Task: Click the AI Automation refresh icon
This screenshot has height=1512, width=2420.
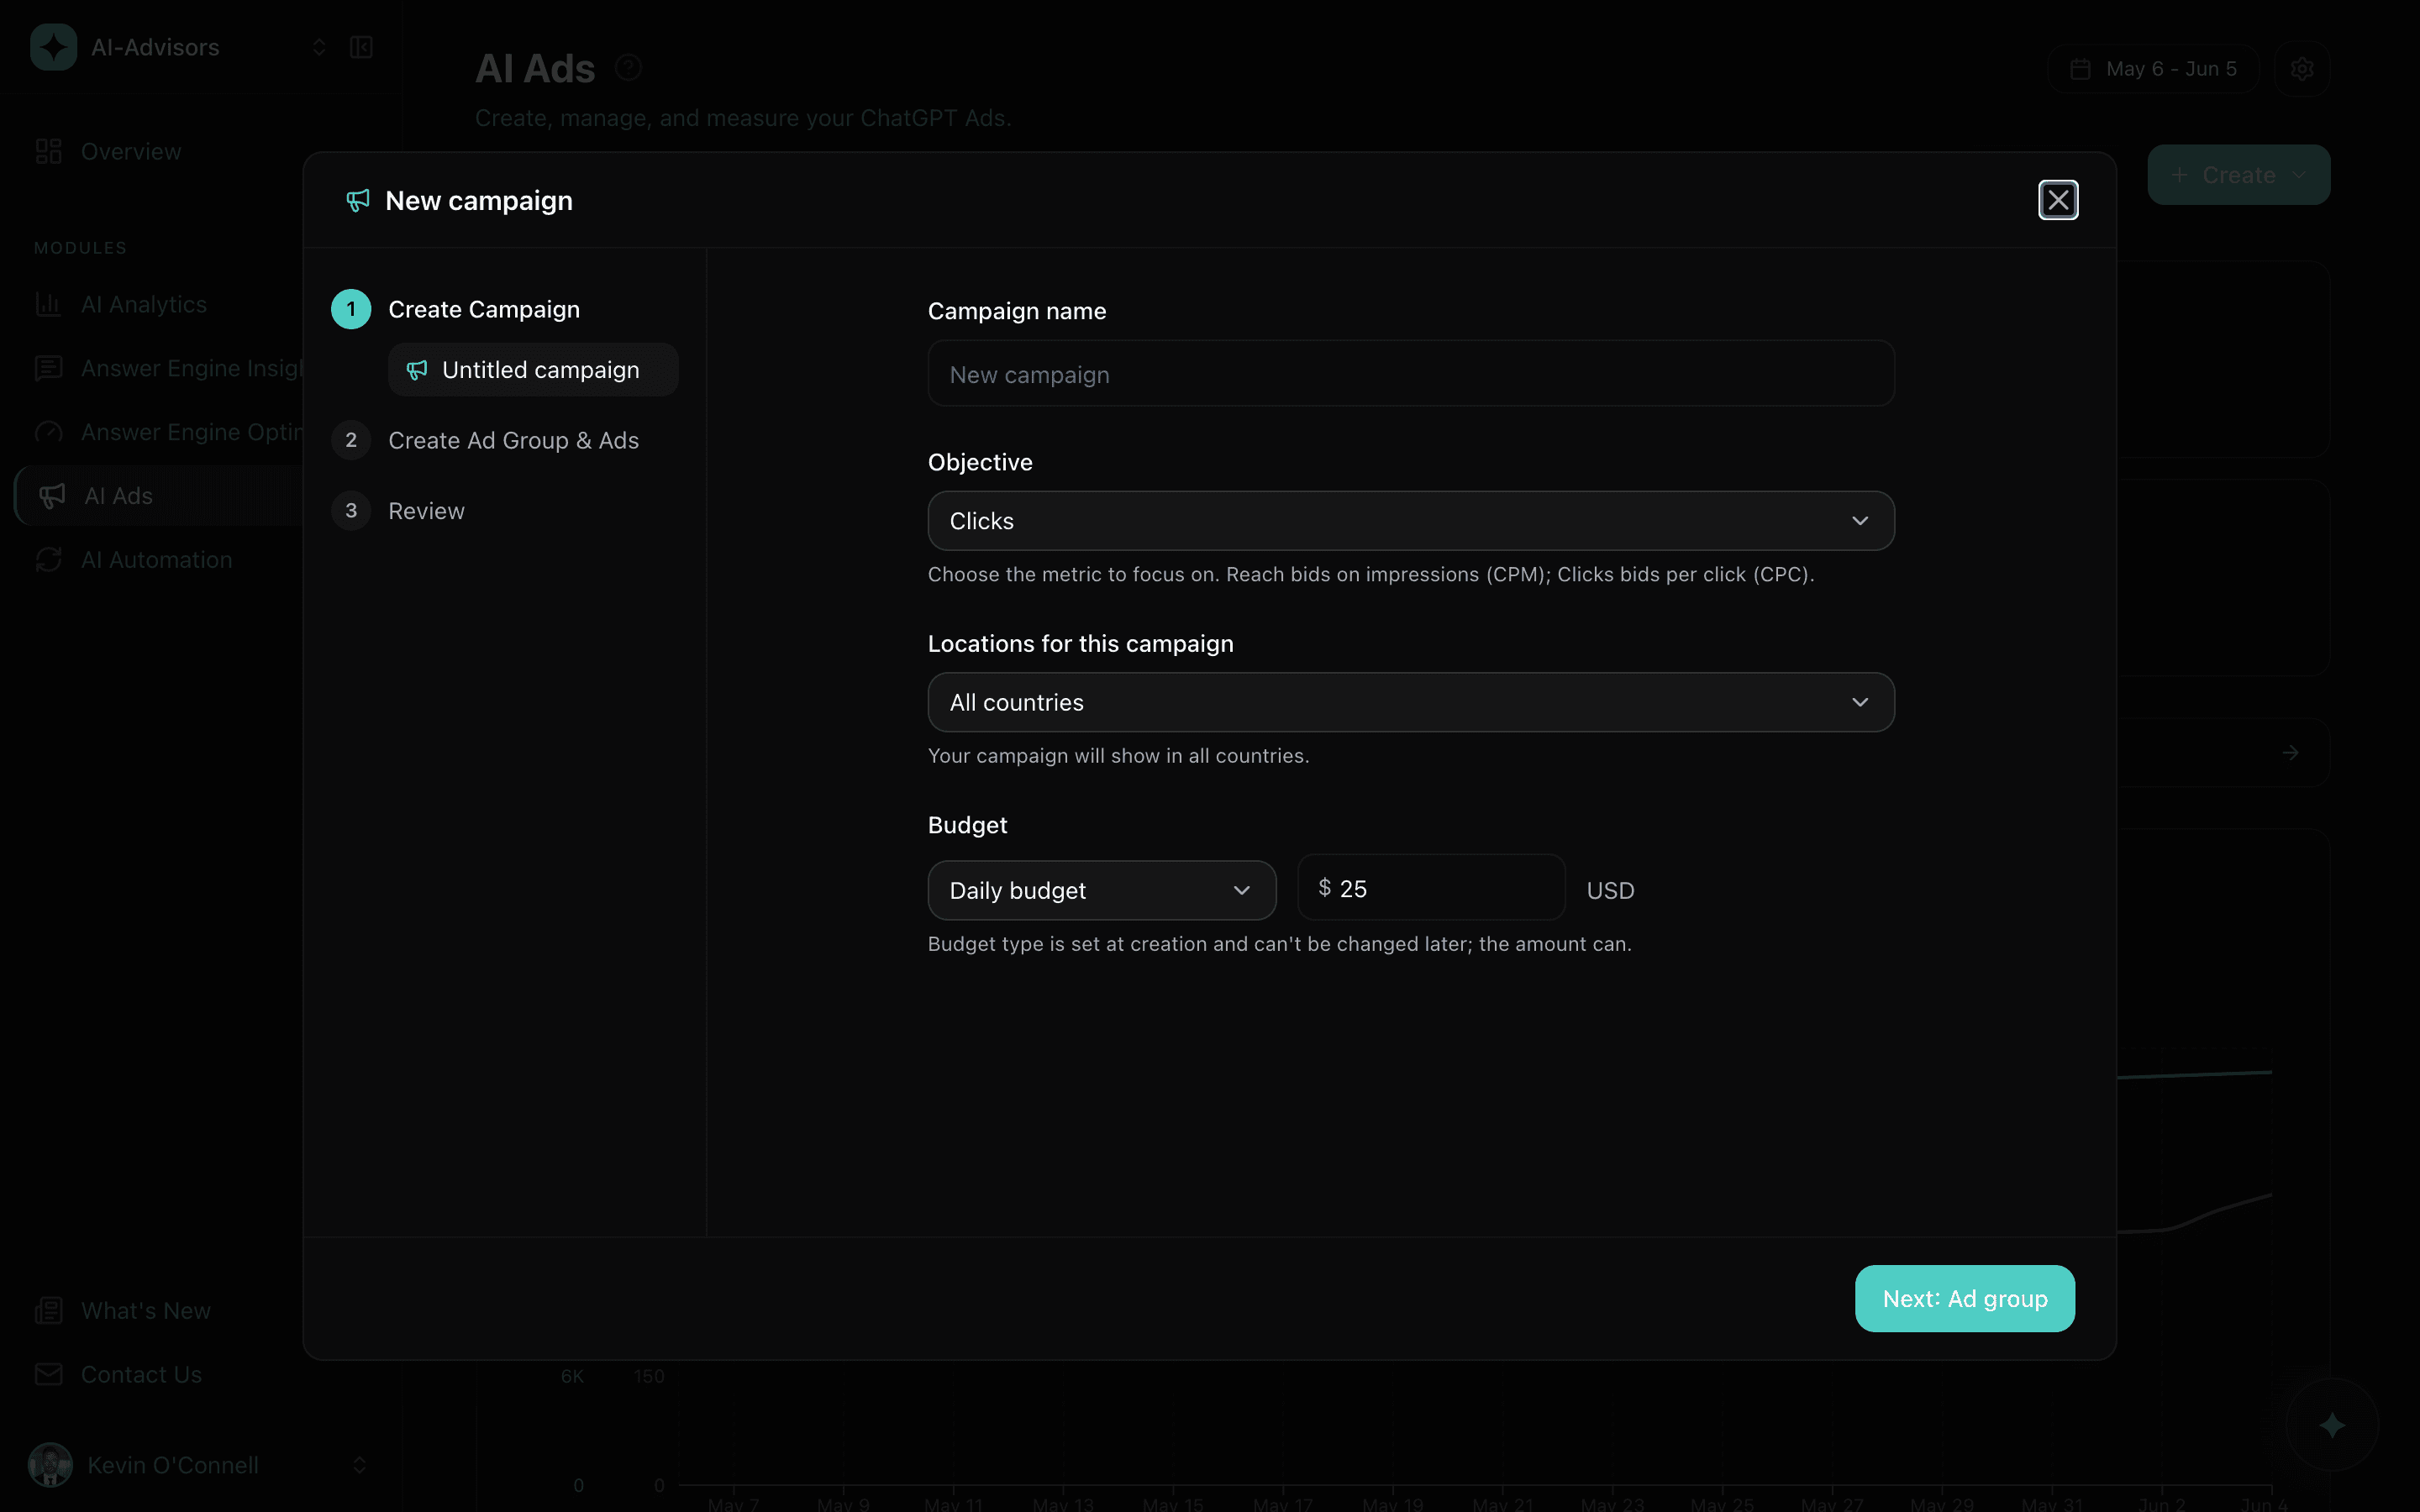Action: tap(48, 560)
